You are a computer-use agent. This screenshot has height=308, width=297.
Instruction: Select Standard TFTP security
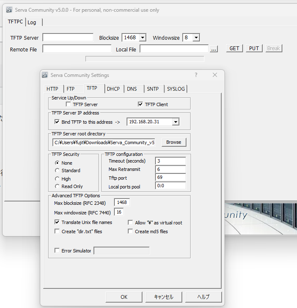tap(57, 171)
